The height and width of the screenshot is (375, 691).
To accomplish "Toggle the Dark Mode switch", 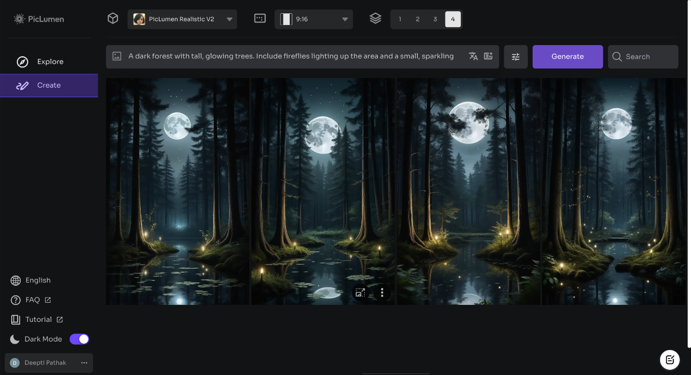I will (79, 338).
